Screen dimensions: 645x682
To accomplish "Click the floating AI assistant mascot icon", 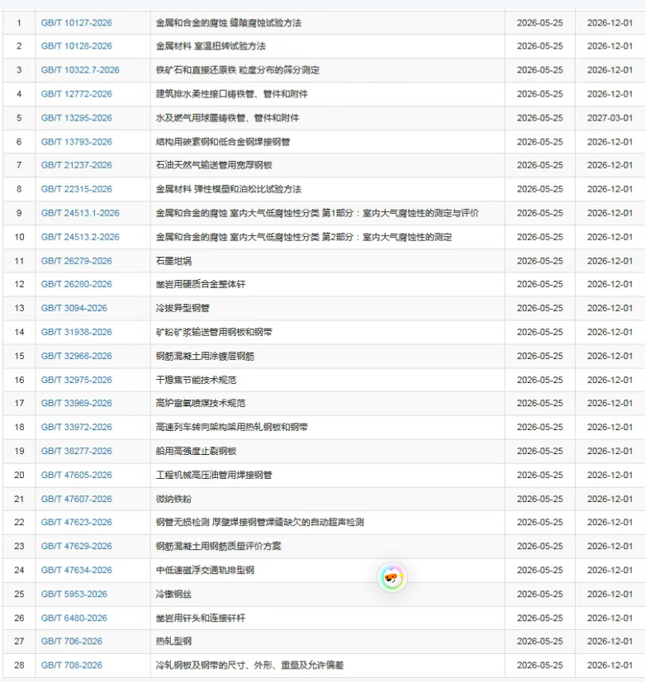I will coord(392,577).
